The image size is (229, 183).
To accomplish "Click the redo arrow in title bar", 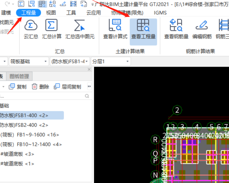I will (7, 4).
